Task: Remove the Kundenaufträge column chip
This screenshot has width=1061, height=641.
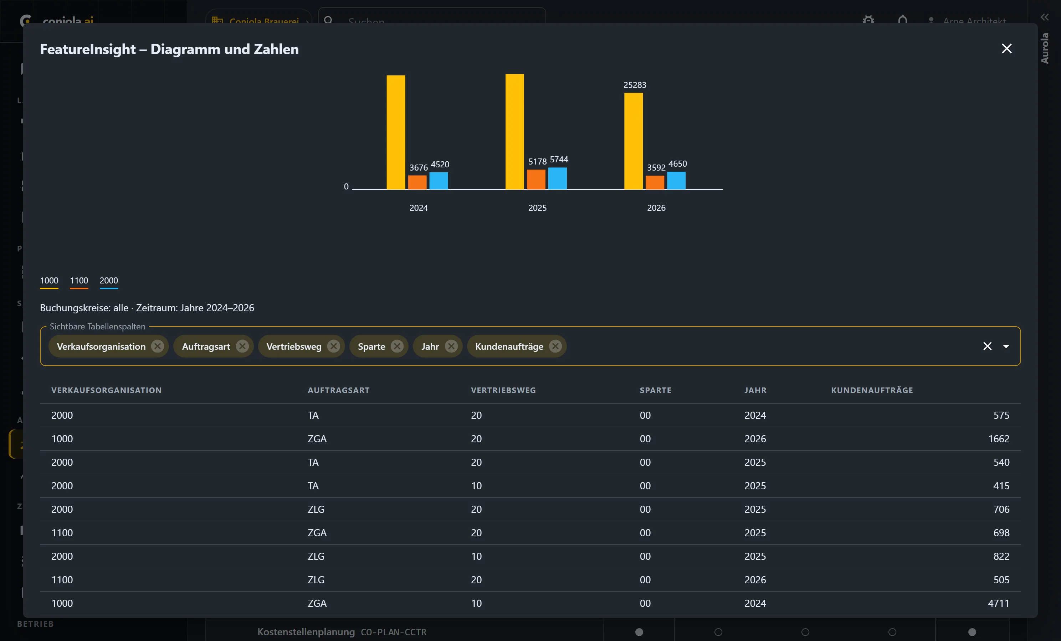Action: (x=555, y=346)
